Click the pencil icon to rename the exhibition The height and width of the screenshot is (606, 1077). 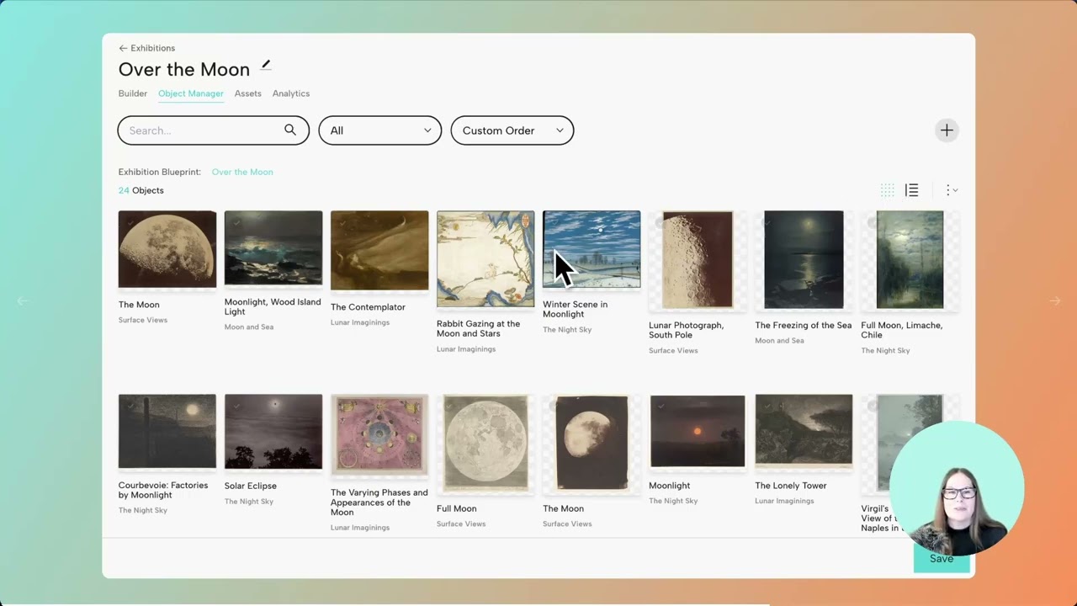(266, 64)
